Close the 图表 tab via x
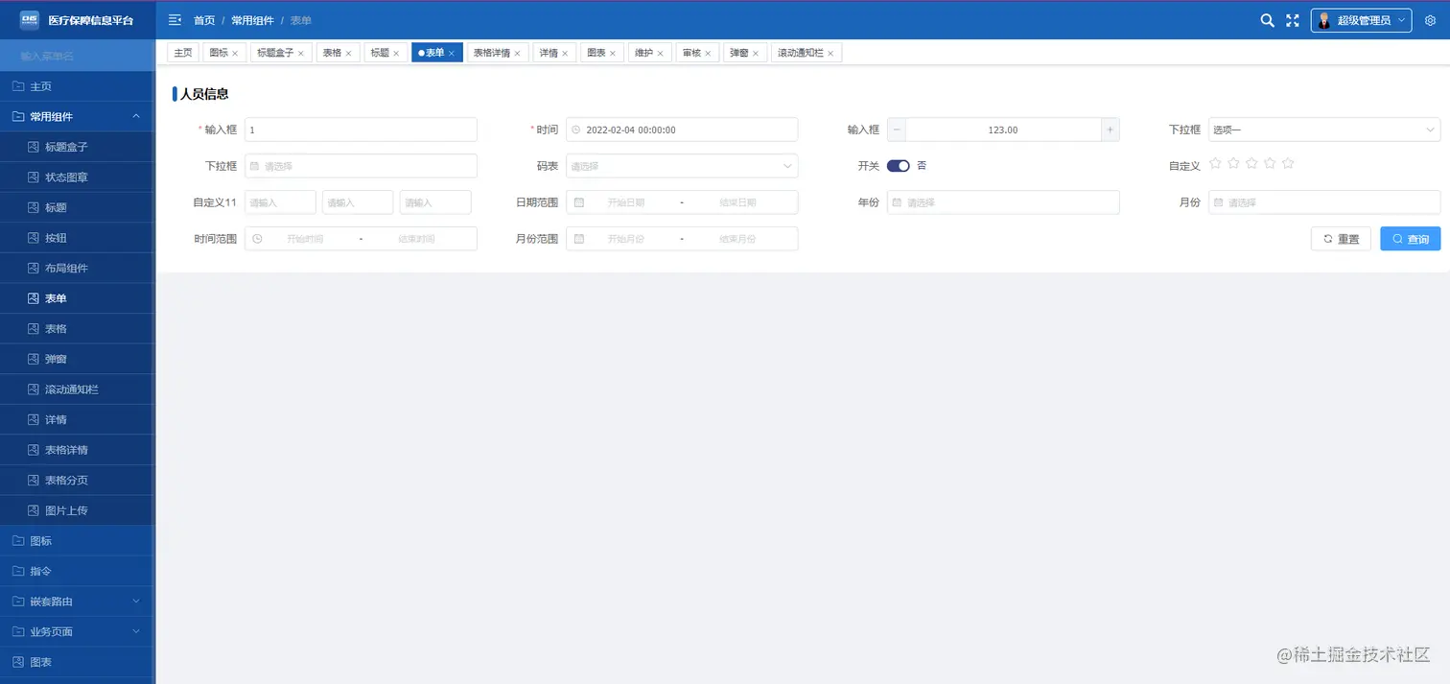The height and width of the screenshot is (684, 1450). coord(613,53)
